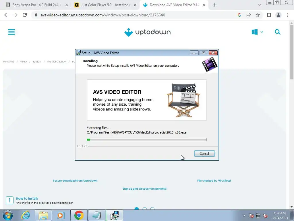Open the Windows platform selector dropdown
The image size is (294, 221).
click(x=258, y=32)
